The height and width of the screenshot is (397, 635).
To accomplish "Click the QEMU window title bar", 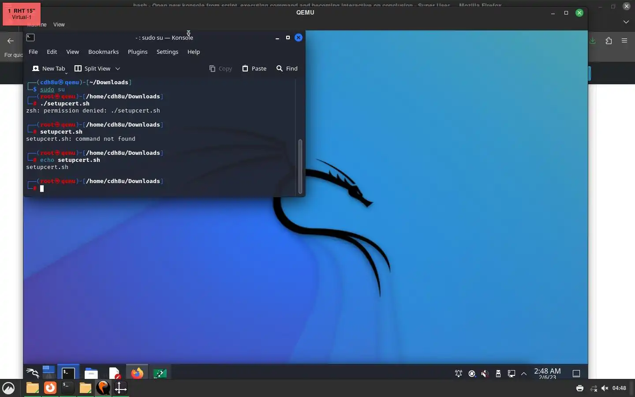I will pos(305,12).
